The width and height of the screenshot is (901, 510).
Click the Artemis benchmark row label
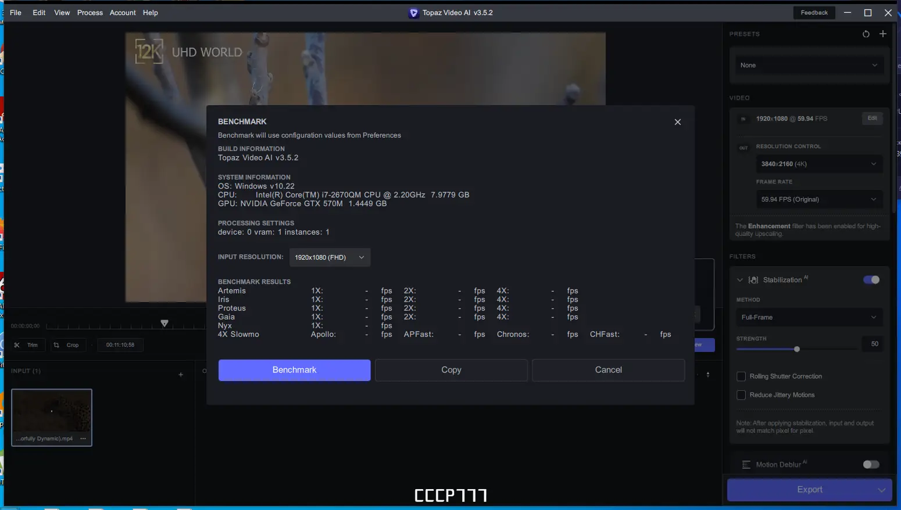click(232, 291)
